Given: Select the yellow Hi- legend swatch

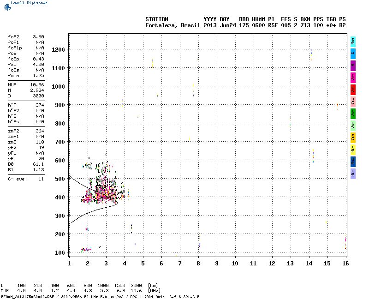Looking at the screenshot, I should point(353,150).
